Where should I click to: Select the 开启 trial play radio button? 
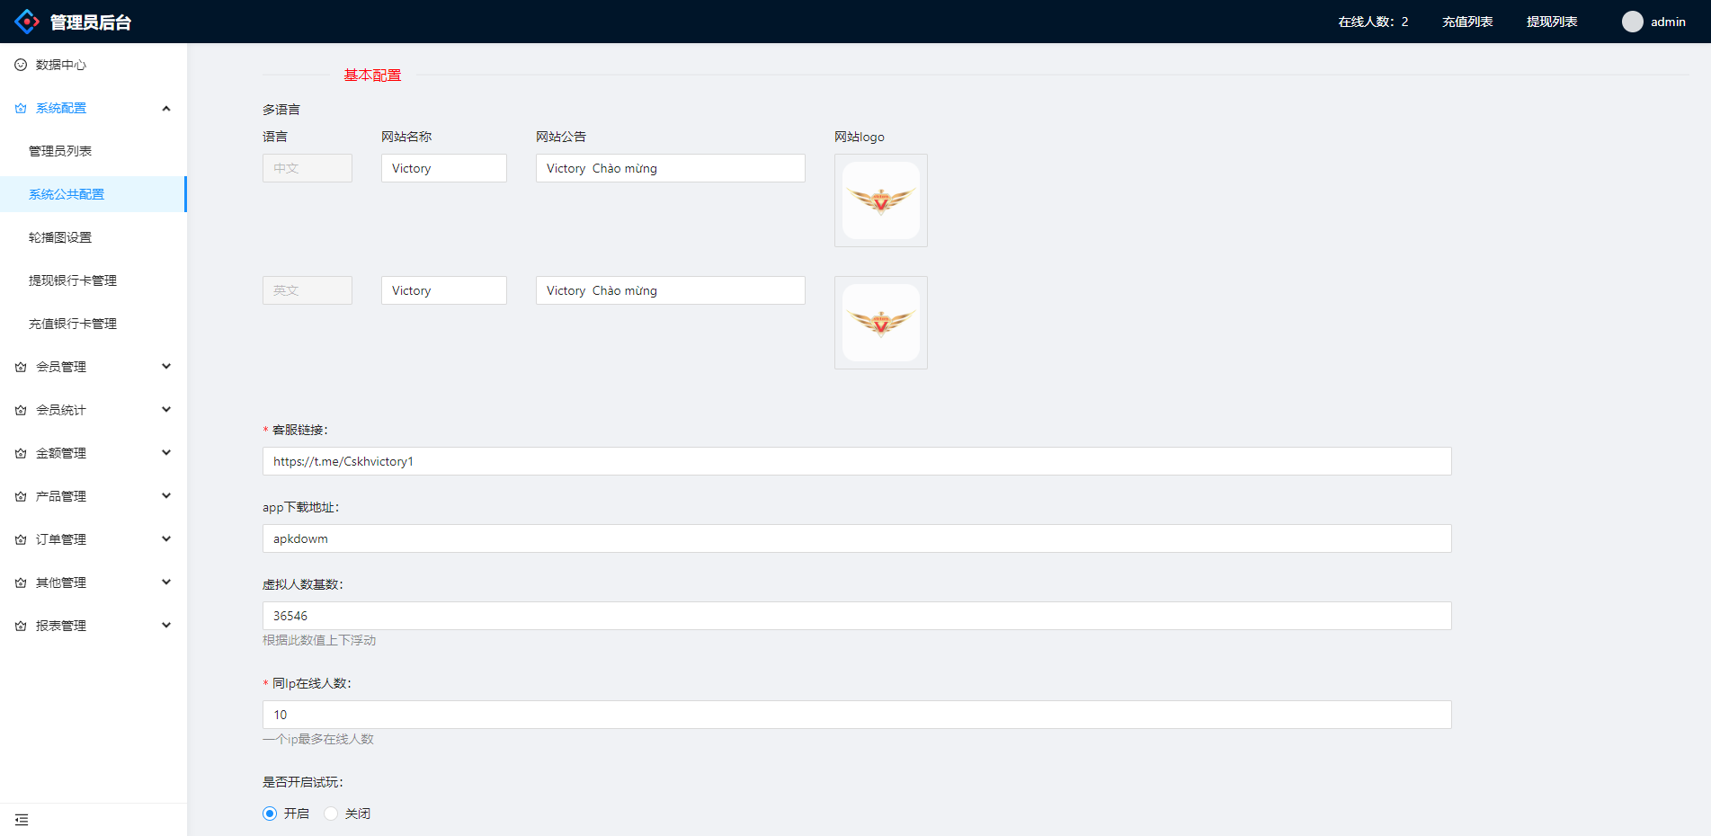pos(270,814)
